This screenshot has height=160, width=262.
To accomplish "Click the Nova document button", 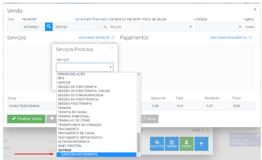I will (x=150, y=119).
